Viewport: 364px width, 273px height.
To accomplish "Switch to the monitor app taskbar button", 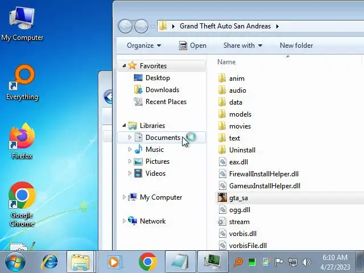I will (213, 262).
